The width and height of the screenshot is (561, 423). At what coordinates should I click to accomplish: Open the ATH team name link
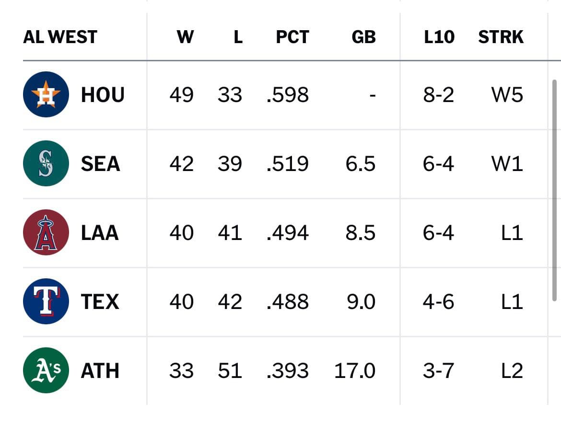pos(100,371)
